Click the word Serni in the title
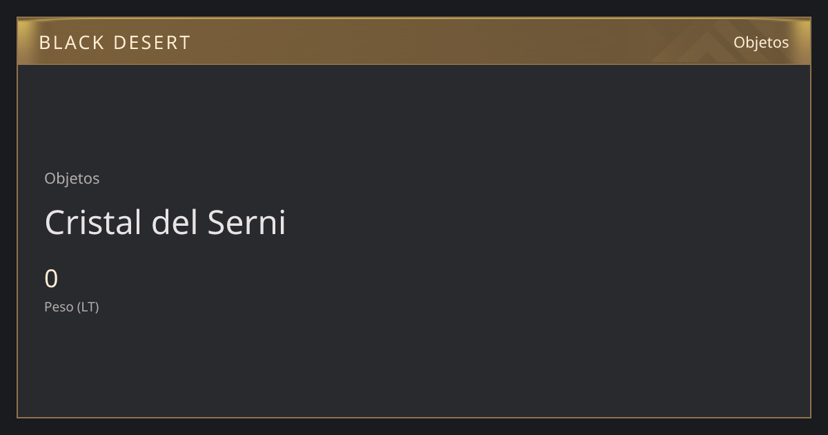The width and height of the screenshot is (828, 435). pos(246,222)
